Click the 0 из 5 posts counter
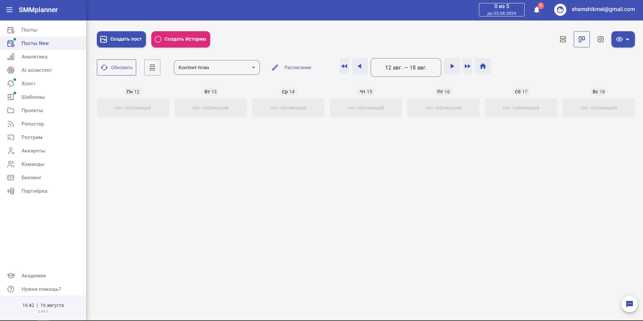The height and width of the screenshot is (321, 643). [501, 10]
